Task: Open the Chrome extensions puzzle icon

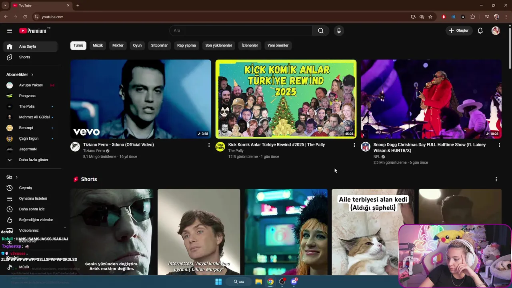Action: (x=473, y=17)
